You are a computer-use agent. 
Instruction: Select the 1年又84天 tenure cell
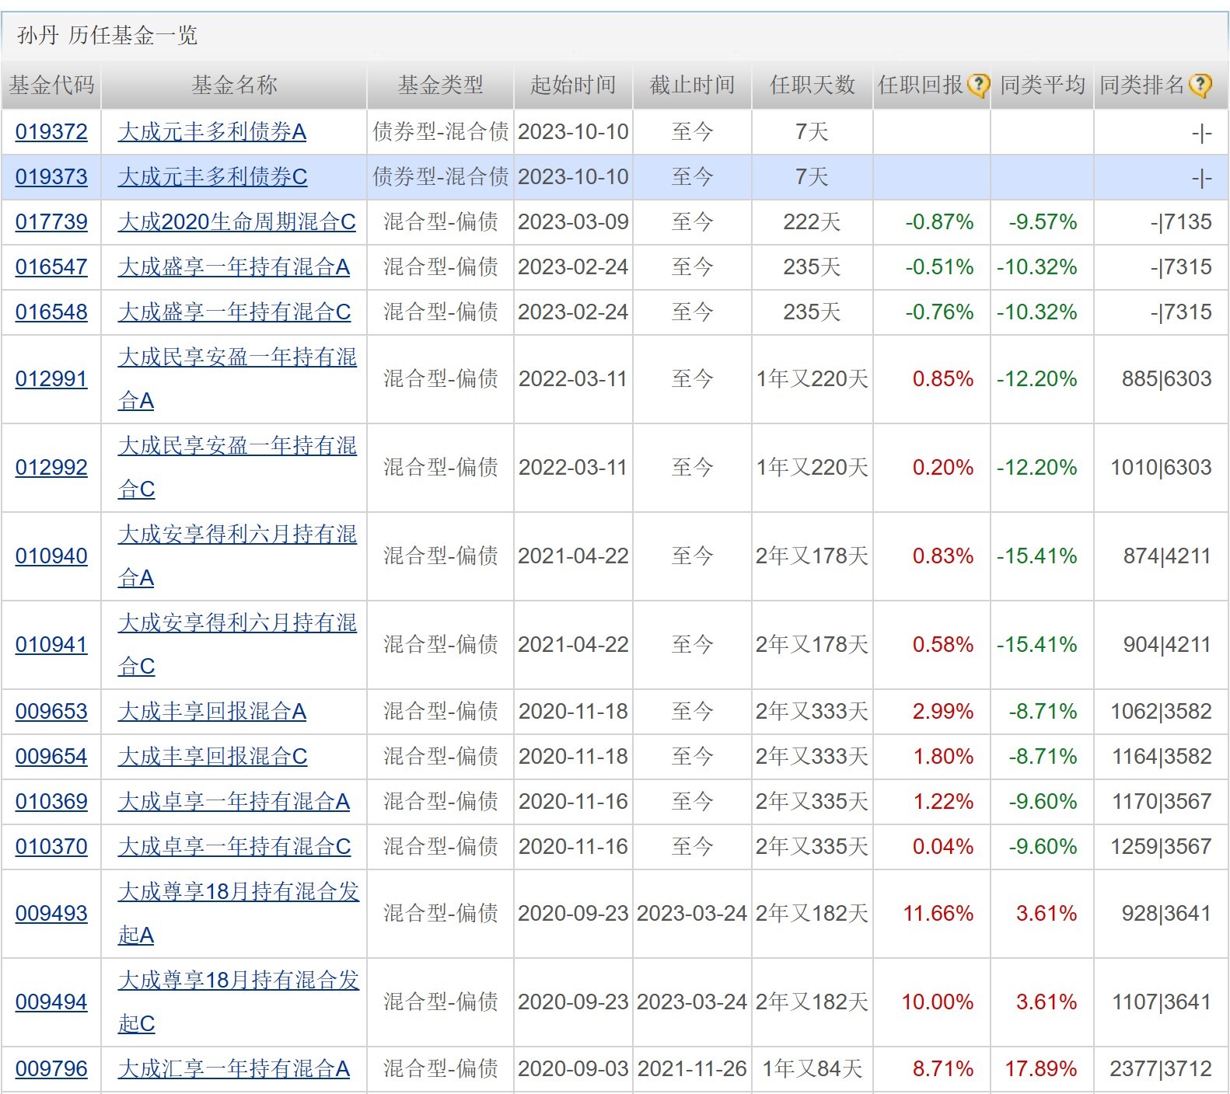(812, 1069)
